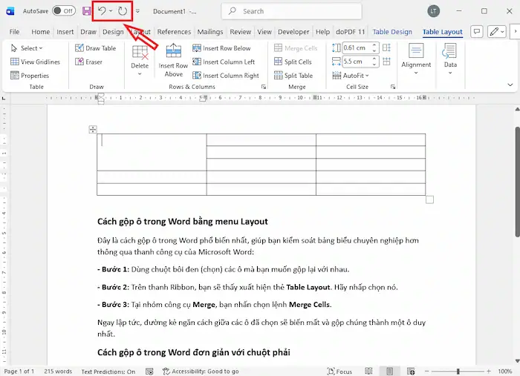The height and width of the screenshot is (376, 520).
Task: Open Customize Quick Access Toolbar dropdown
Action: click(137, 11)
